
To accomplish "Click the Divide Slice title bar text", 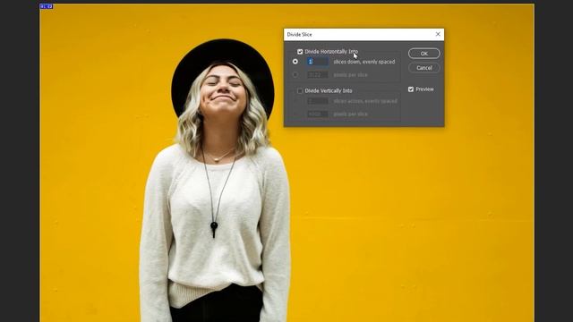I will point(299,35).
